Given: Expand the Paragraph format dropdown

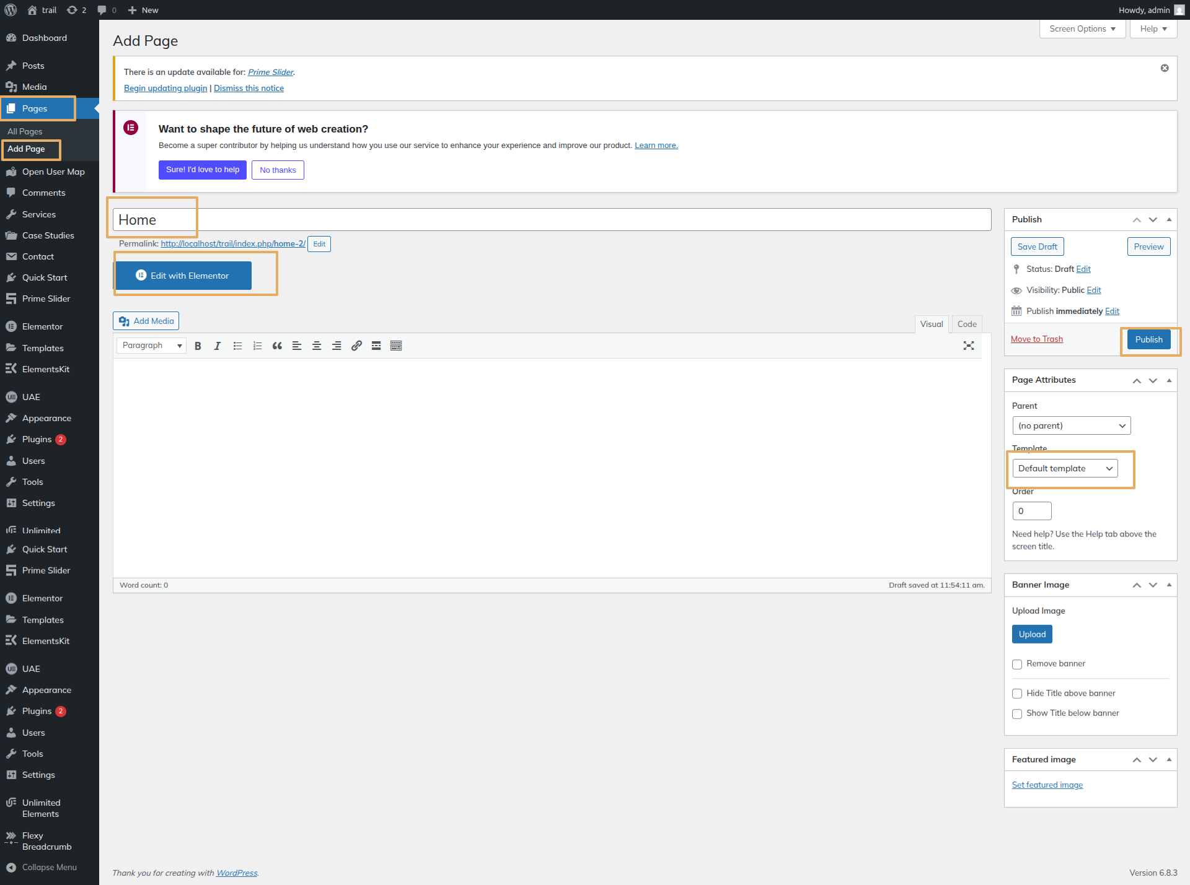Looking at the screenshot, I should coord(152,346).
